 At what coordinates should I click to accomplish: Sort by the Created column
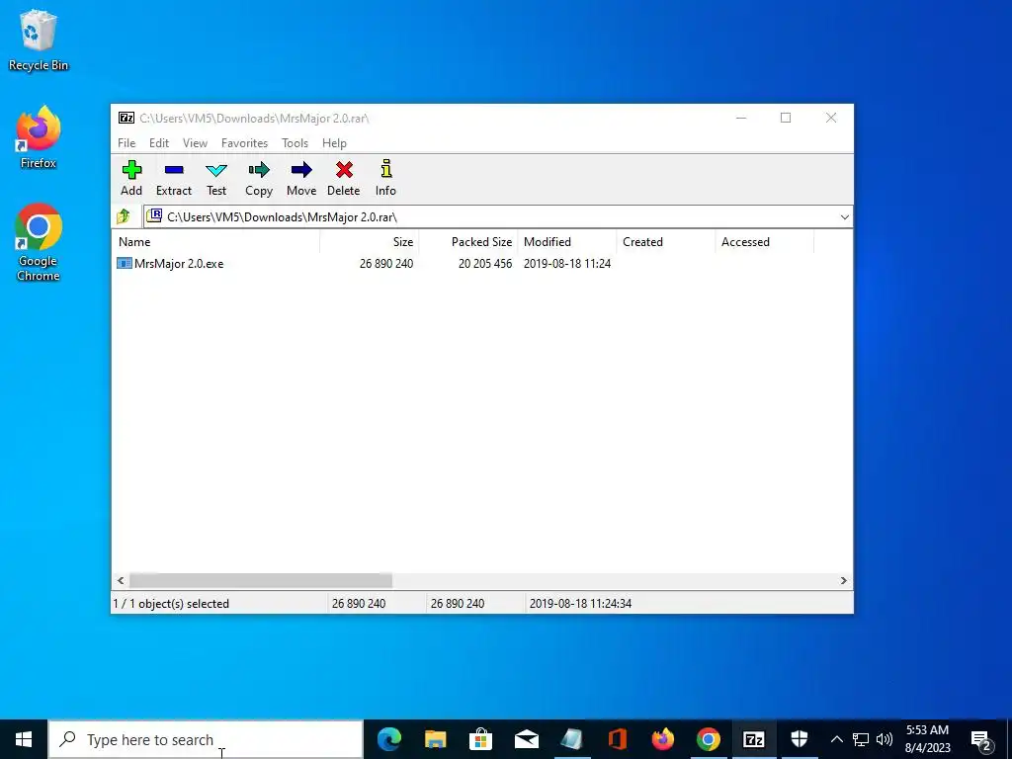pos(665,242)
